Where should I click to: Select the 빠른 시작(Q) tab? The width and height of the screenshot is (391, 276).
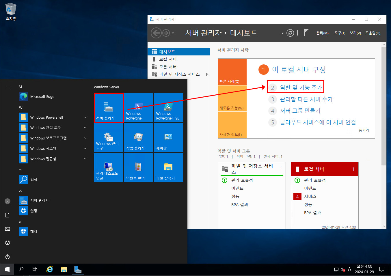pyautogui.click(x=232, y=72)
